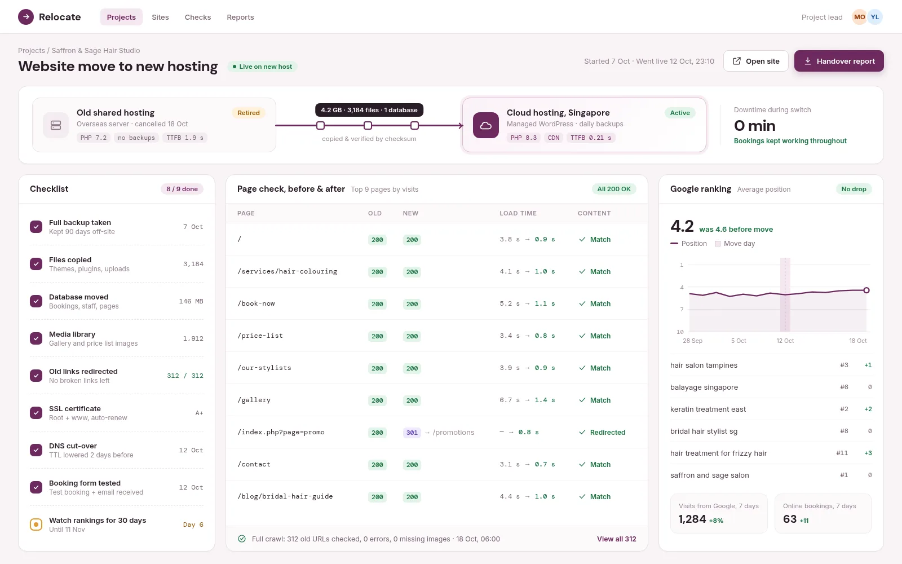This screenshot has height=564, width=902.
Task: Click the Match check icon for /price-list
Action: [582, 336]
